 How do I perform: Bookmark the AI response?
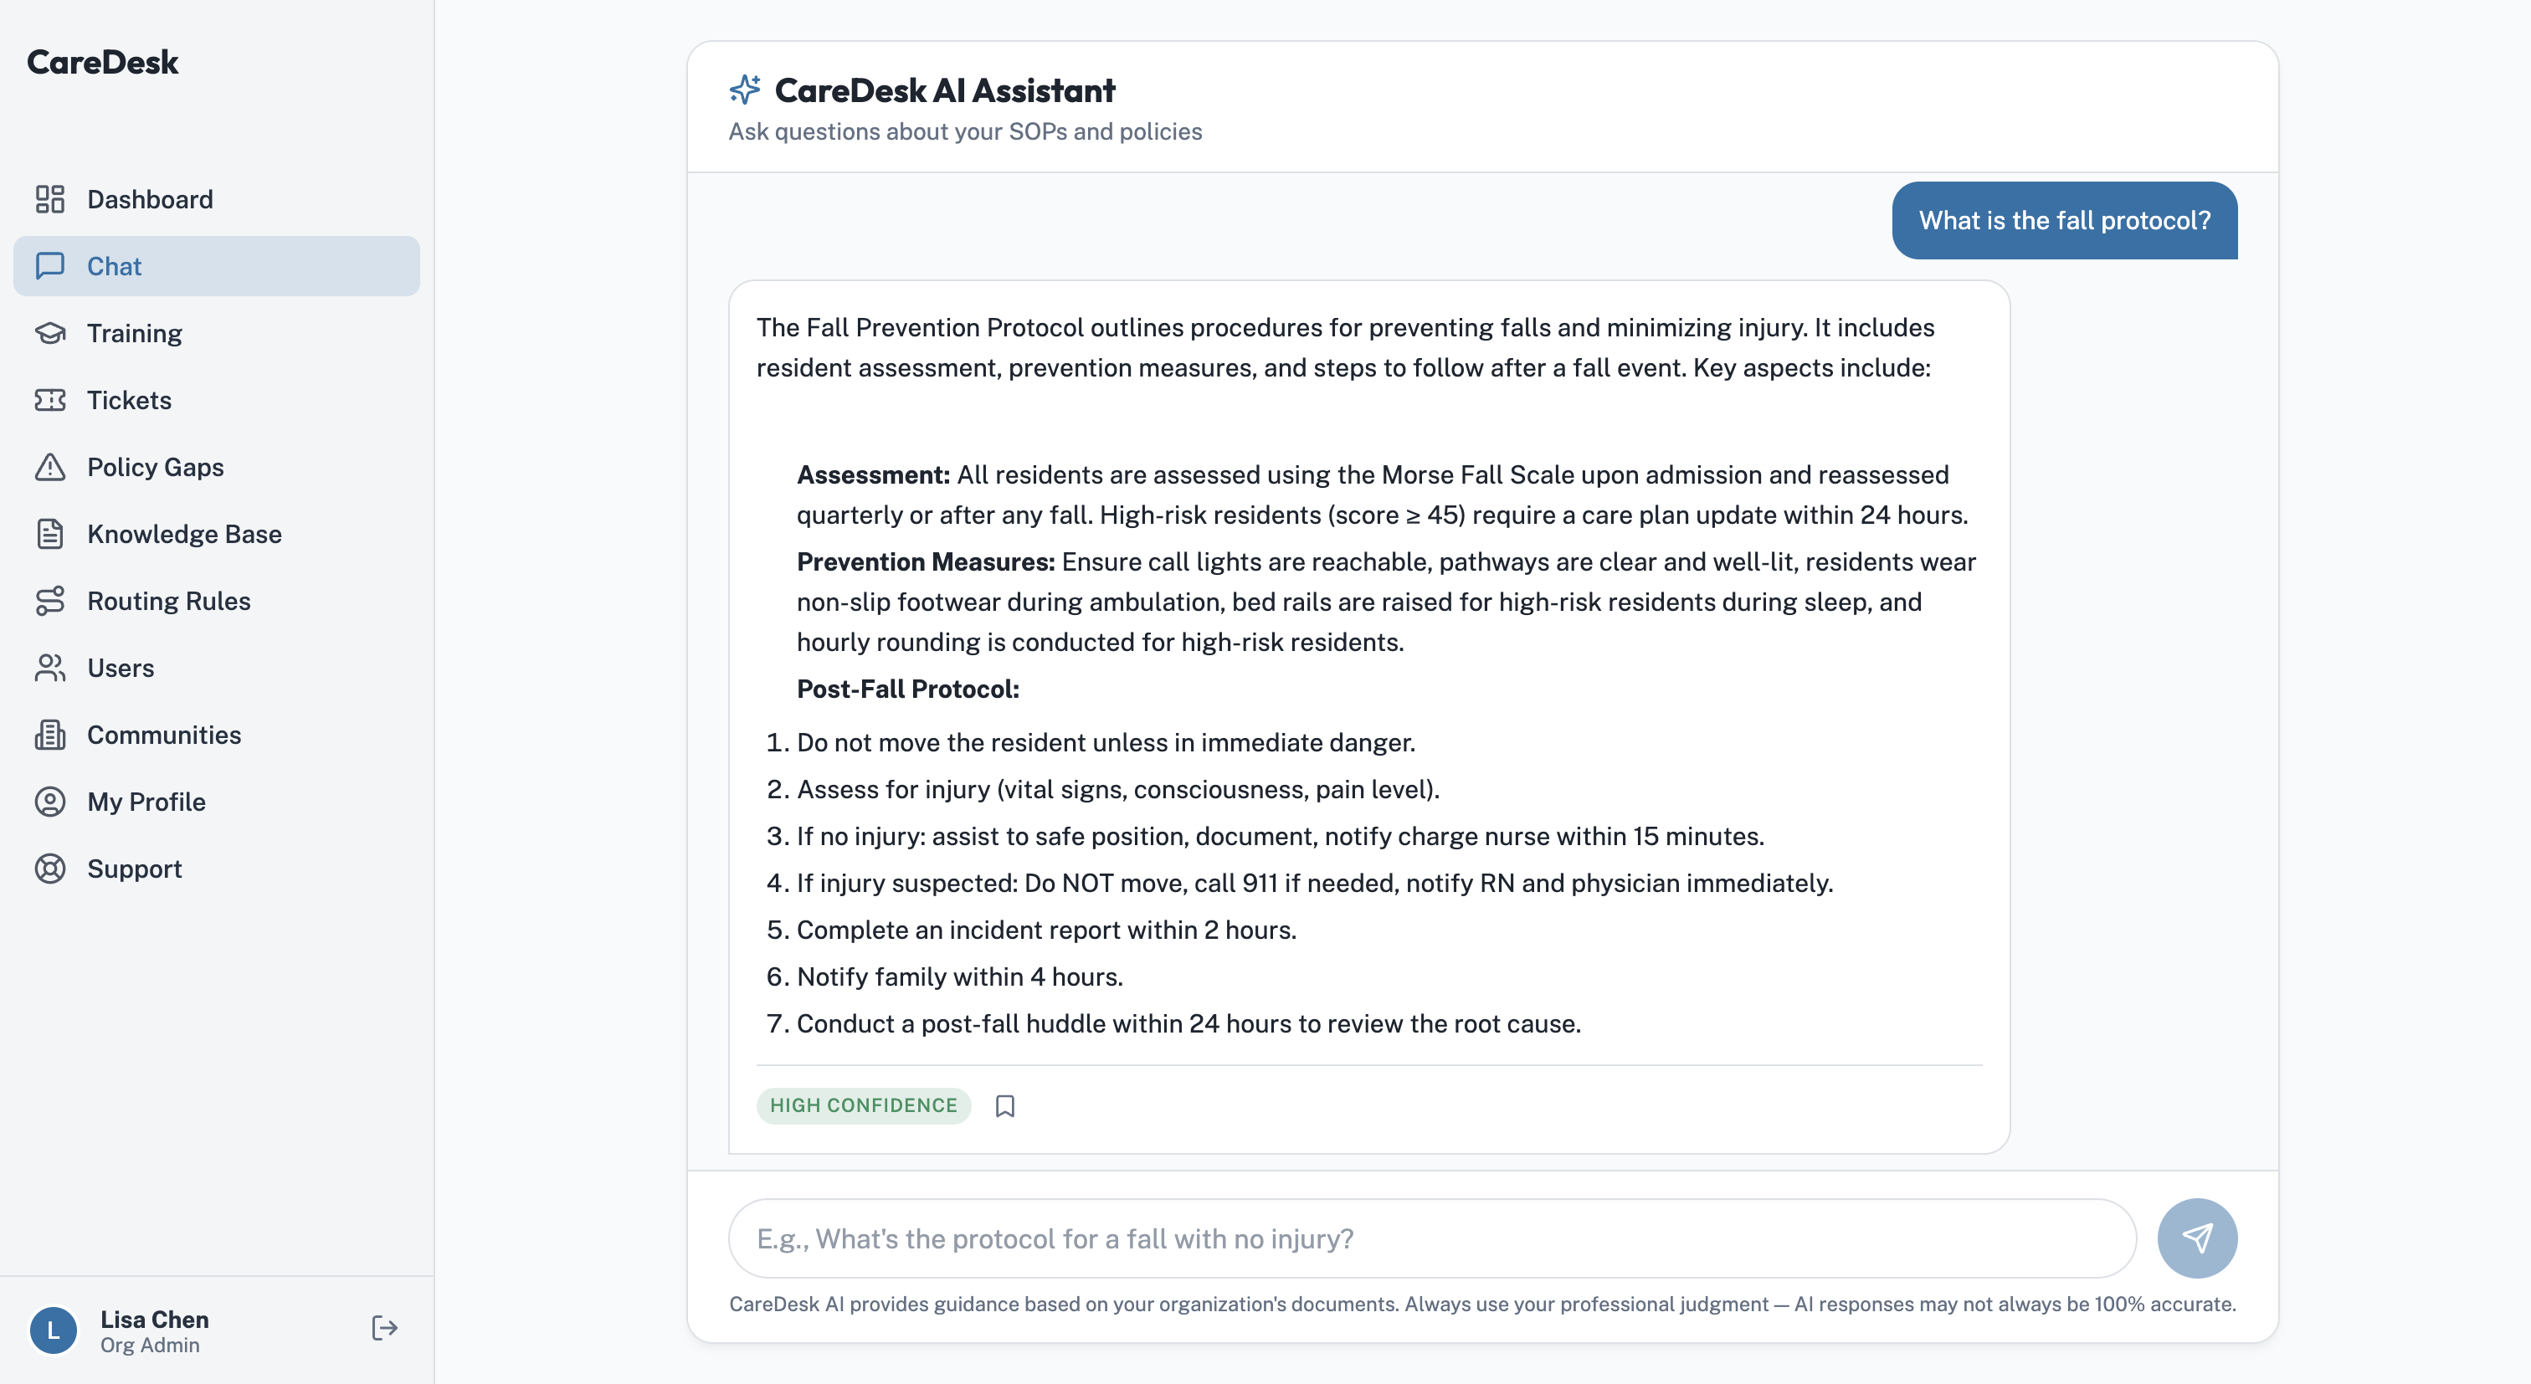coord(1004,1106)
